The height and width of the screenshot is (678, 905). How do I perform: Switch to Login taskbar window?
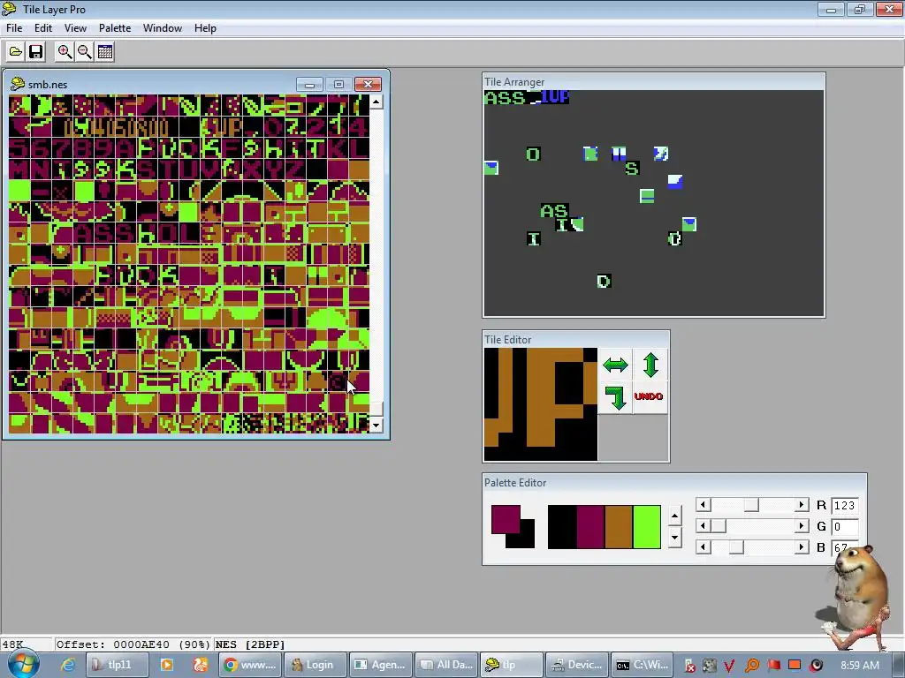316,665
